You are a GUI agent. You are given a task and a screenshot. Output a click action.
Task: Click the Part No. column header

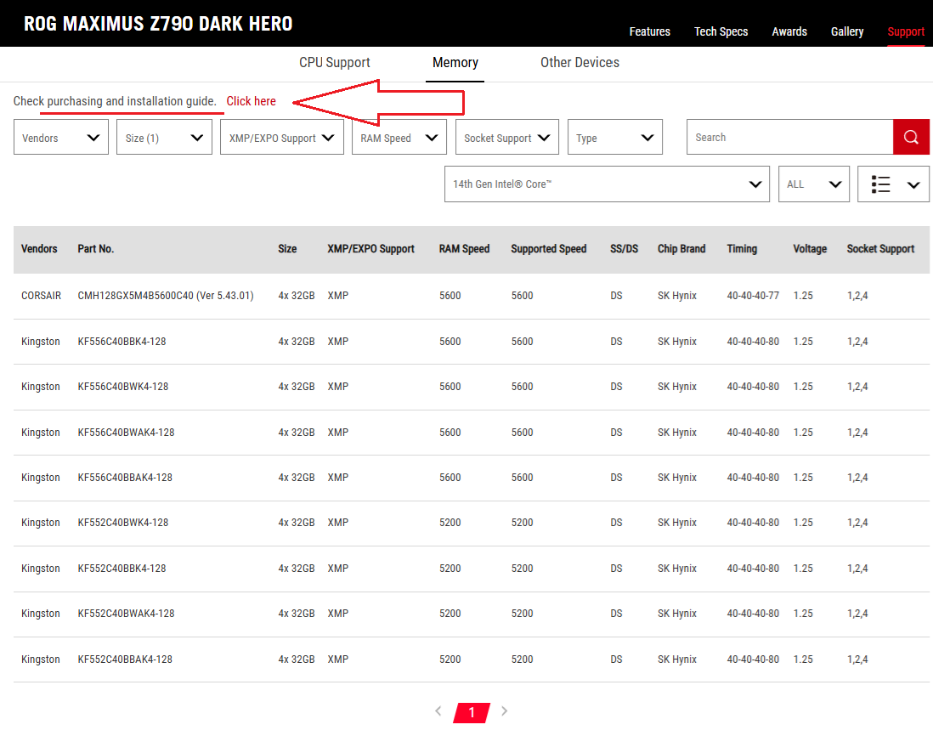click(x=96, y=249)
